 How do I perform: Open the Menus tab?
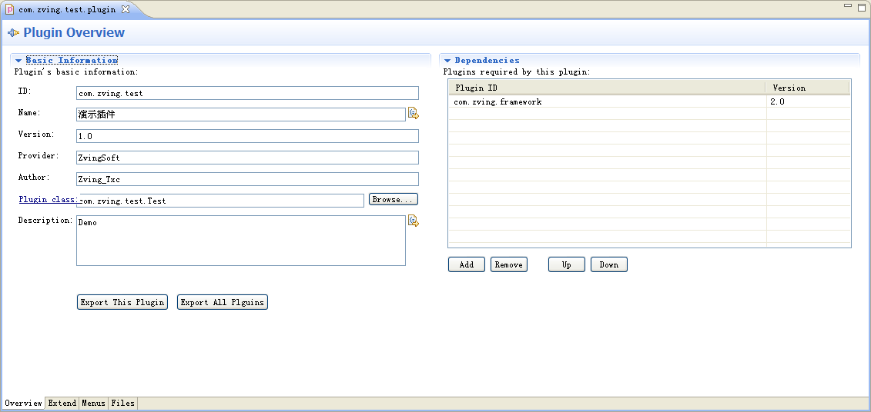93,403
